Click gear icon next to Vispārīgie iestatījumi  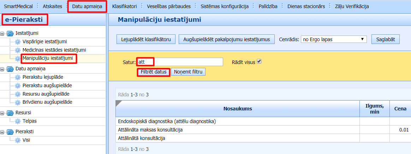[18, 42]
